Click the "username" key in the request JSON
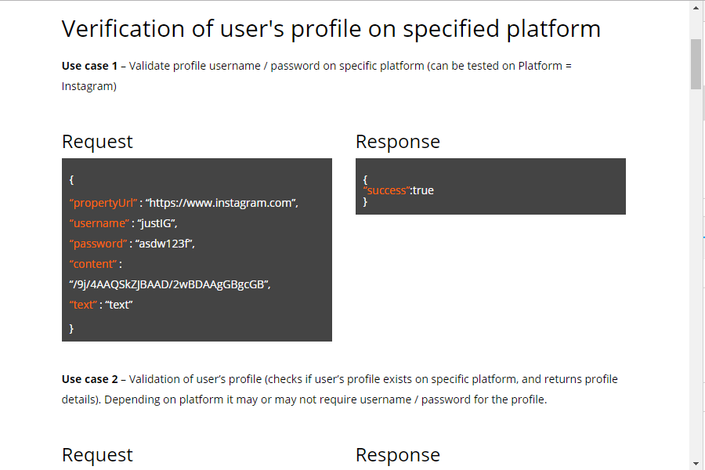The height and width of the screenshot is (470, 705). pyautogui.click(x=99, y=223)
